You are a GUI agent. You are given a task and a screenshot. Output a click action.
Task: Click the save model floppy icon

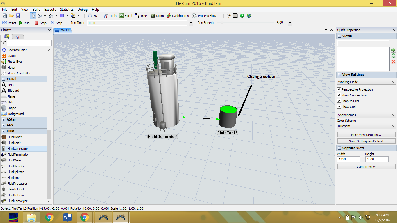tap(18, 16)
